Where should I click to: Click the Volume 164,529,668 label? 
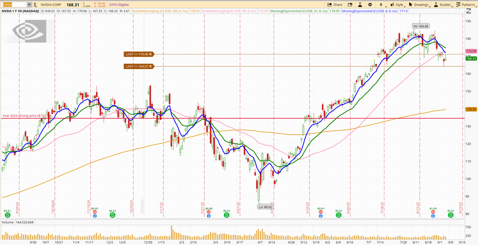click(x=18, y=222)
